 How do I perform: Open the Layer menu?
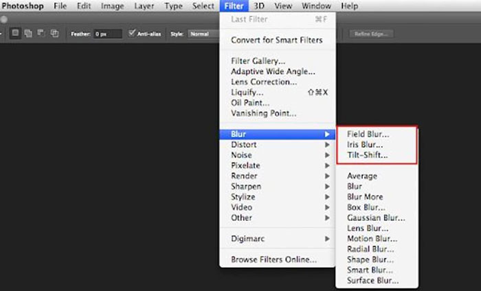click(144, 5)
